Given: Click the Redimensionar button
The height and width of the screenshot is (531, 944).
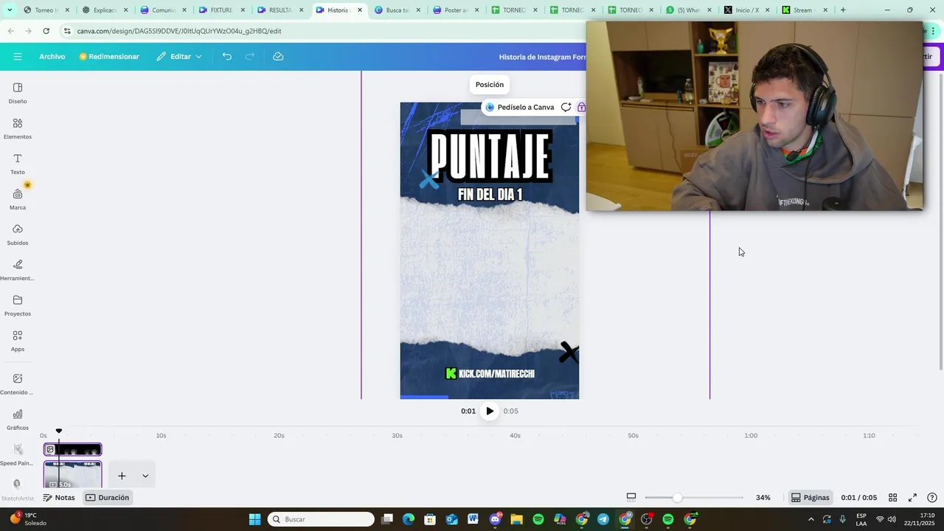Looking at the screenshot, I should [109, 57].
